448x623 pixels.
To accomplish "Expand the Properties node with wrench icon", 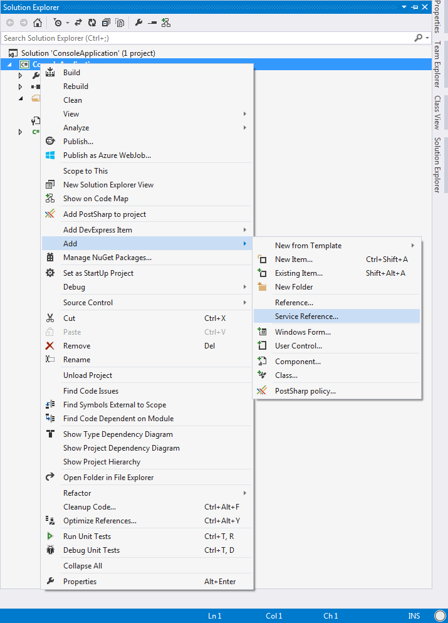I will tap(20, 75).
